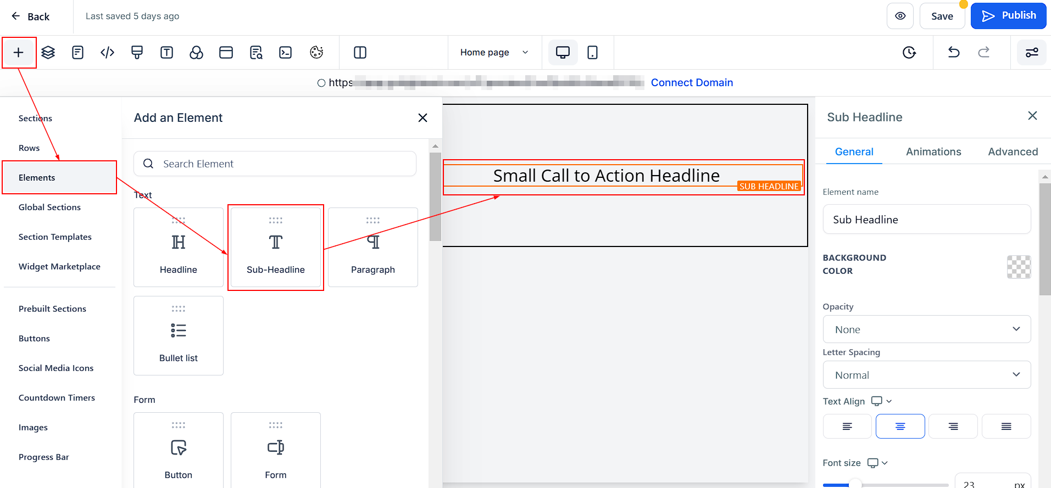This screenshot has width=1051, height=488.
Task: Click the Search Element field
Action: tap(275, 164)
